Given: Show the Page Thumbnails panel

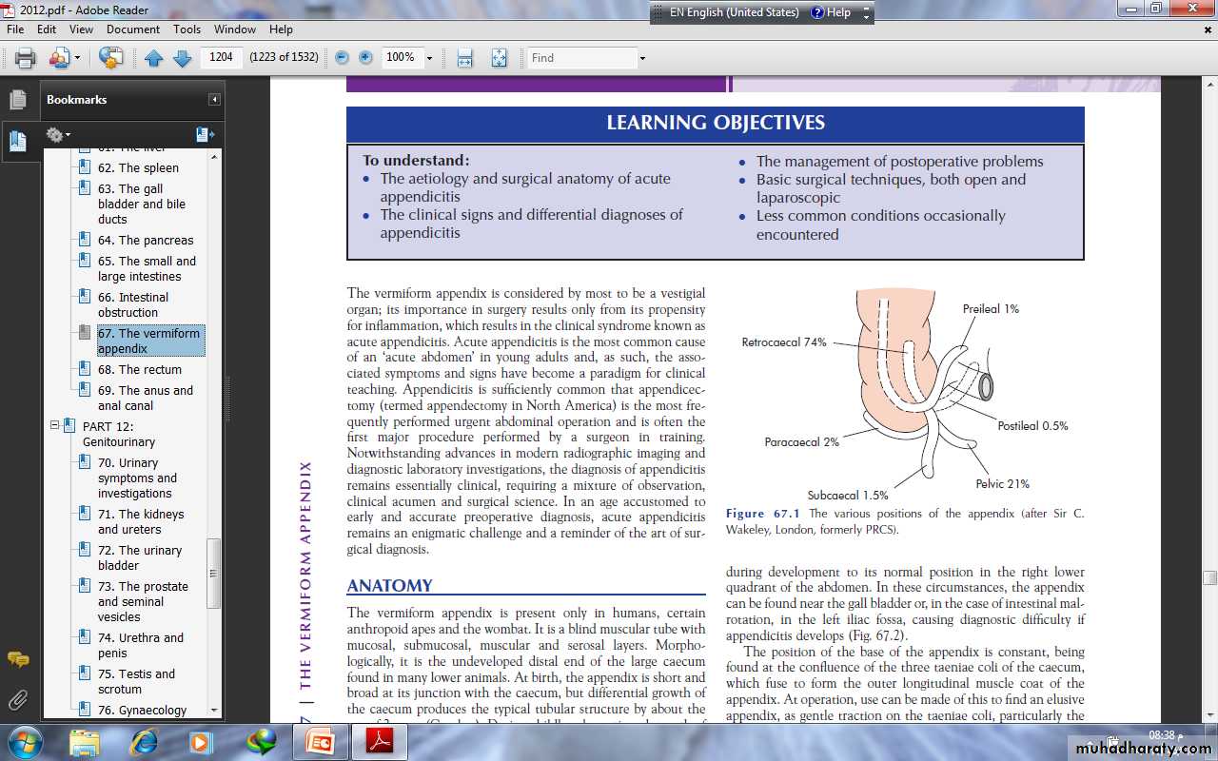Looking at the screenshot, I should 17,100.
